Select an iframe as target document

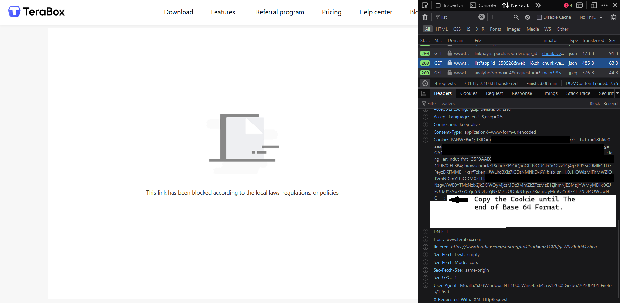[x=579, y=5]
